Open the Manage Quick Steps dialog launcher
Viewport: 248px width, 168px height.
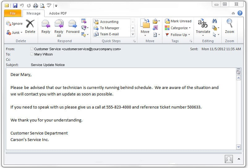134,41
